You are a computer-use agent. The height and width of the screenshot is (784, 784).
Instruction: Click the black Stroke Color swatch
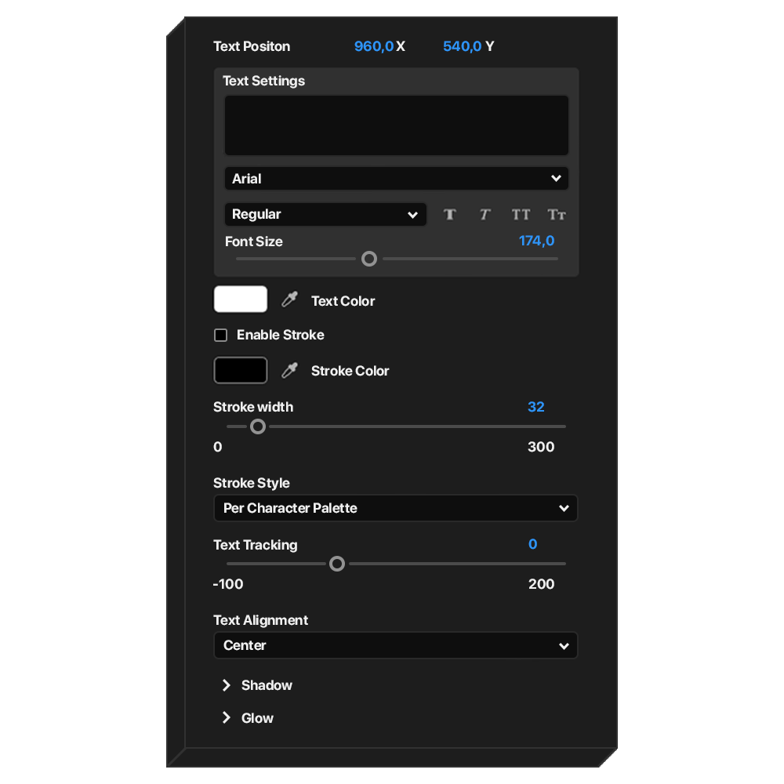pos(241,371)
